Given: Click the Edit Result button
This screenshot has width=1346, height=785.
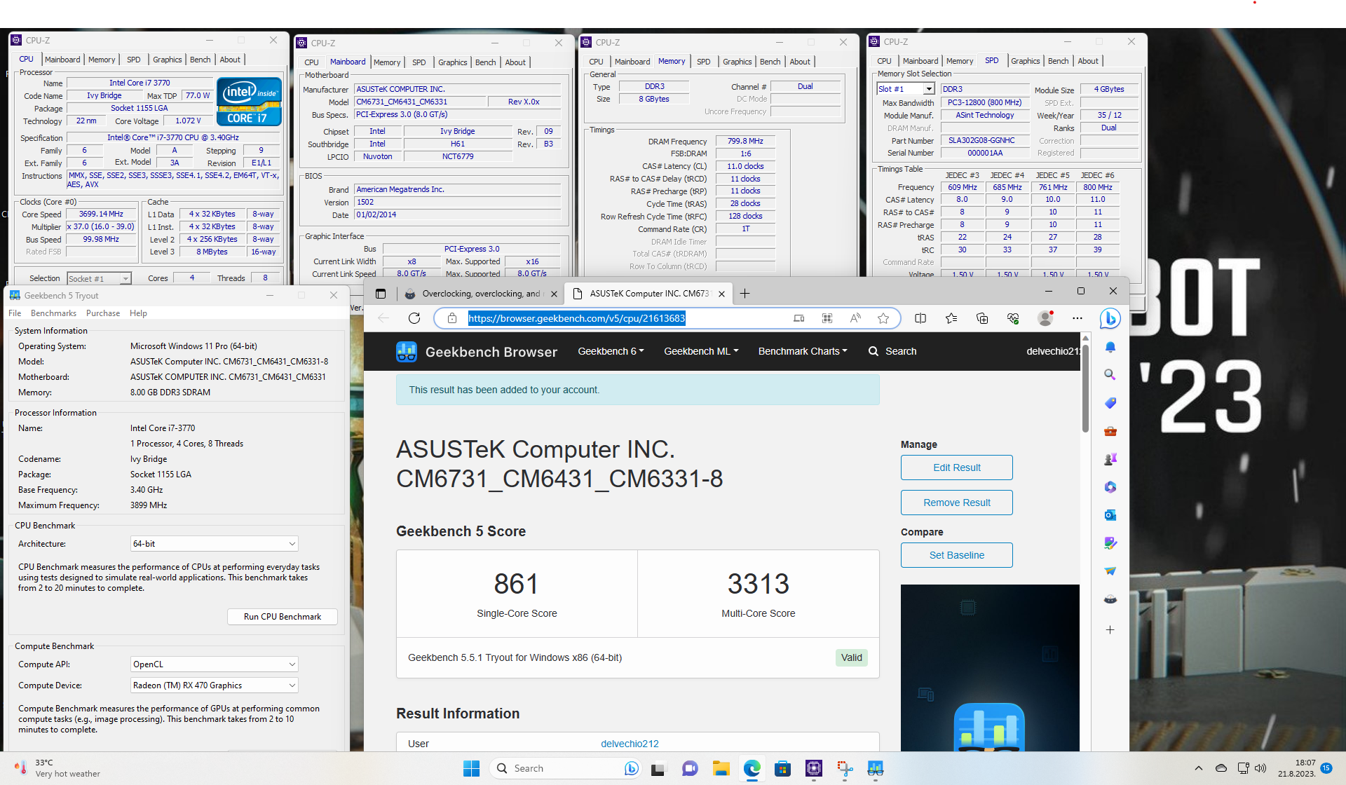Looking at the screenshot, I should click(957, 467).
